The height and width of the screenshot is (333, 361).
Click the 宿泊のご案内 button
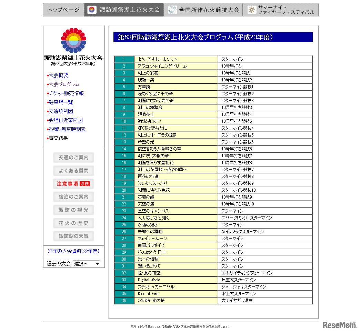pos(73,197)
